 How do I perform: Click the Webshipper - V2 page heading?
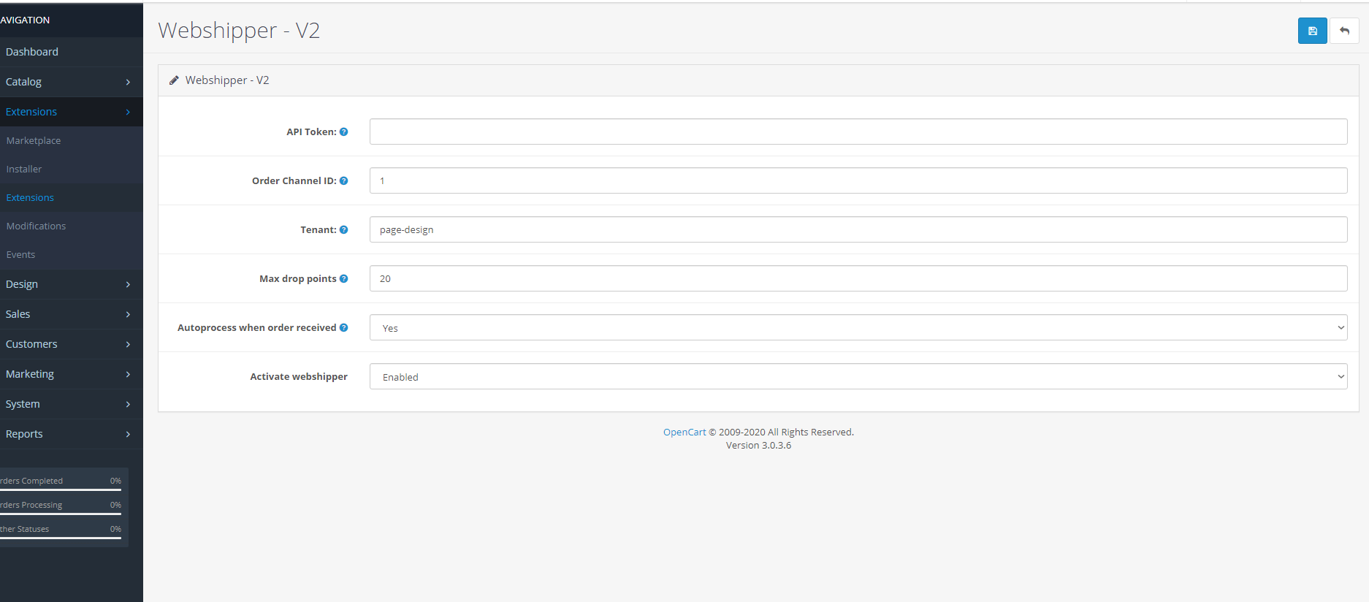(x=239, y=31)
